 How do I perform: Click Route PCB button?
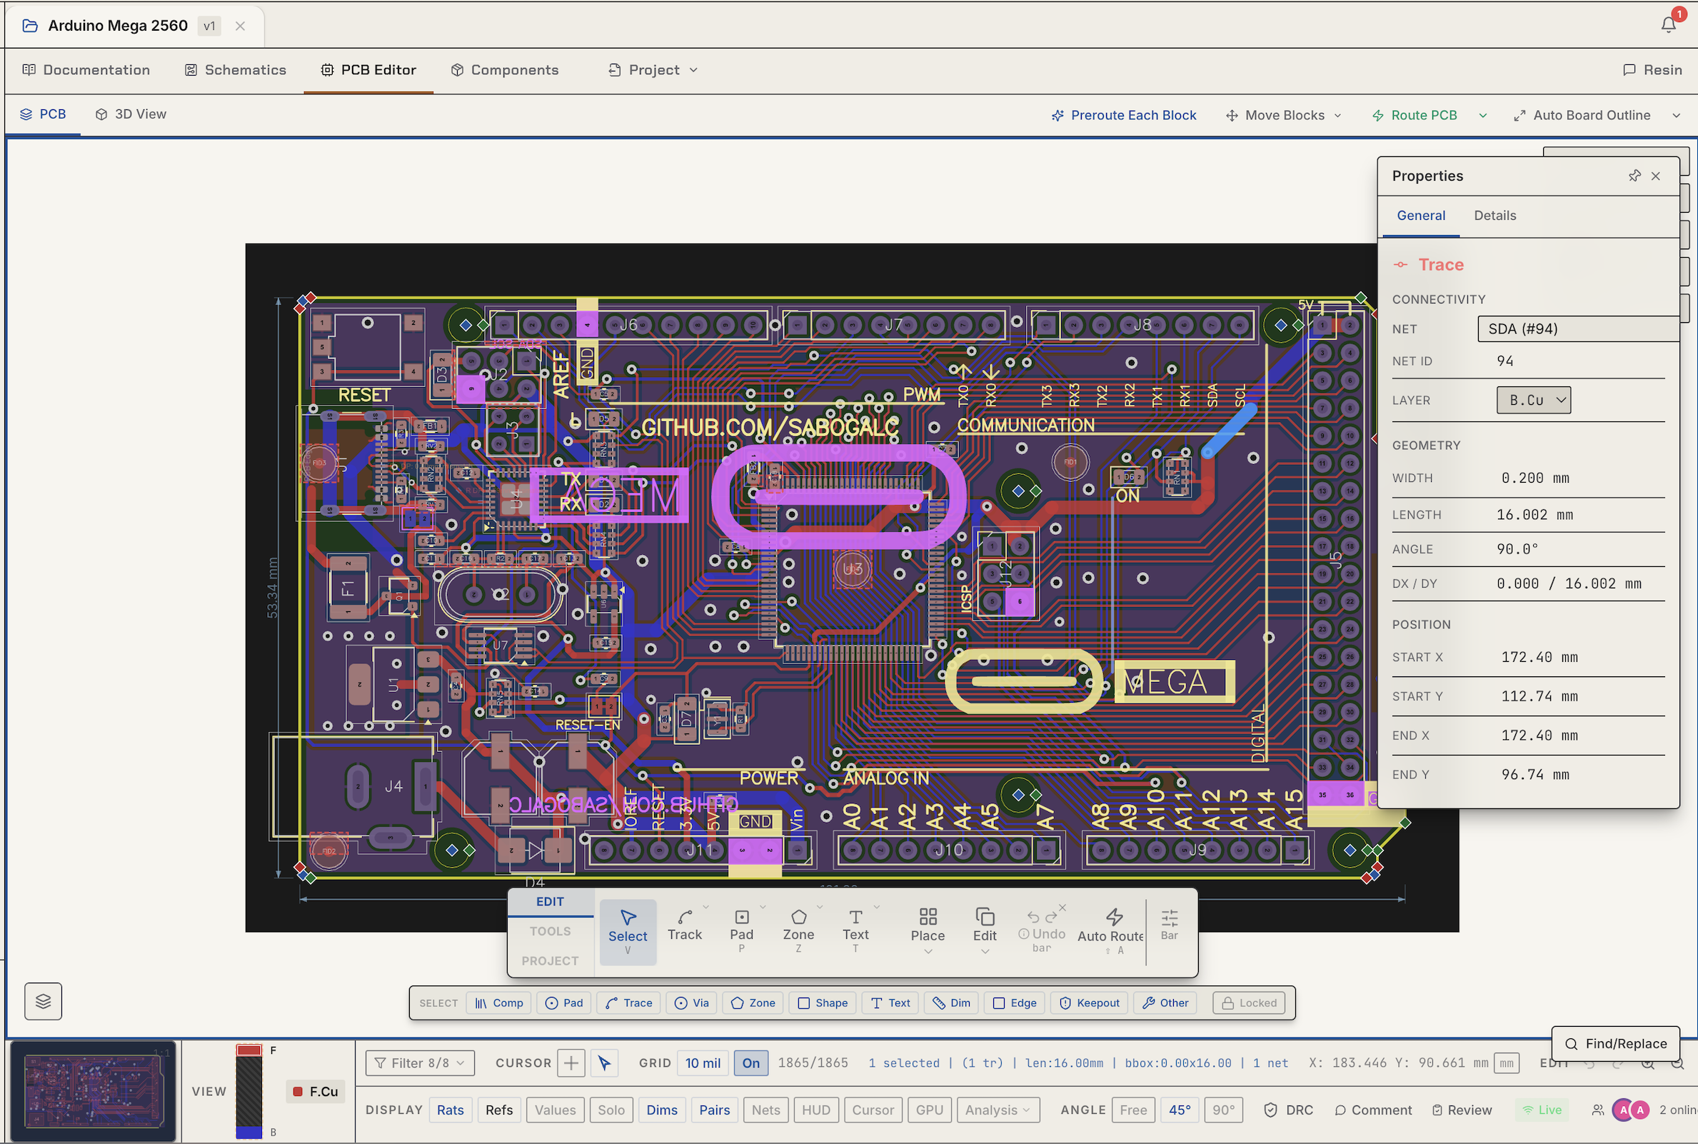(x=1415, y=115)
